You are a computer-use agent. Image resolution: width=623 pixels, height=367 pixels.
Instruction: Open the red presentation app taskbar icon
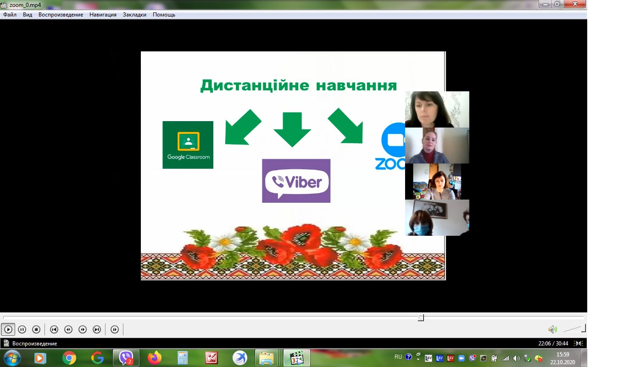211,358
